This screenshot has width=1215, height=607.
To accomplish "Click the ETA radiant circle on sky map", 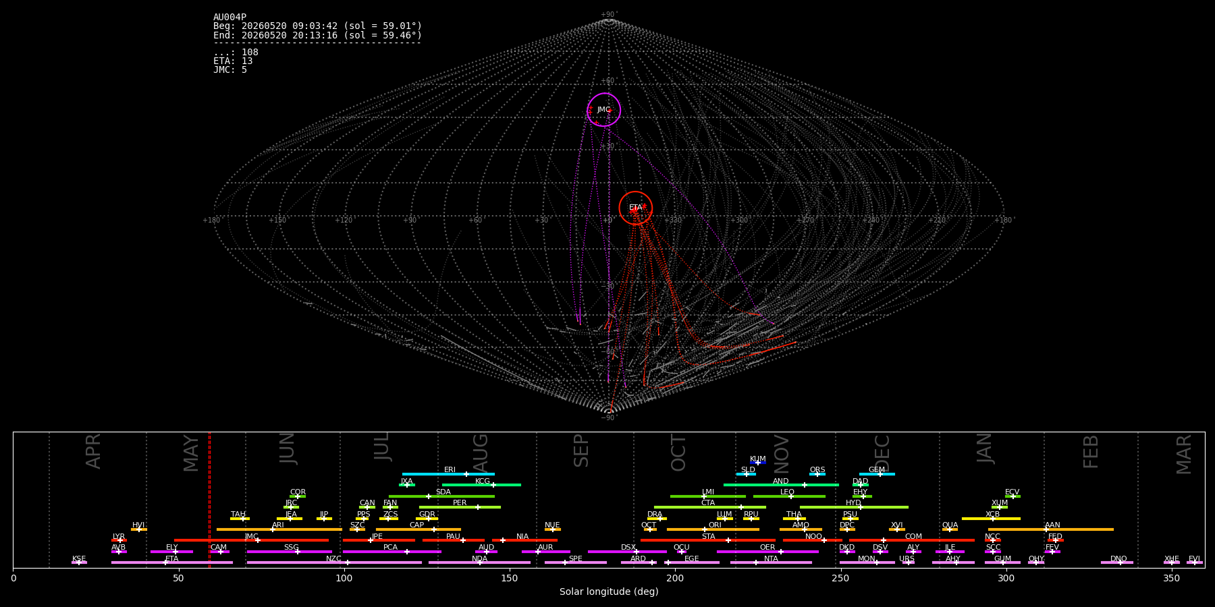I will coord(636,208).
